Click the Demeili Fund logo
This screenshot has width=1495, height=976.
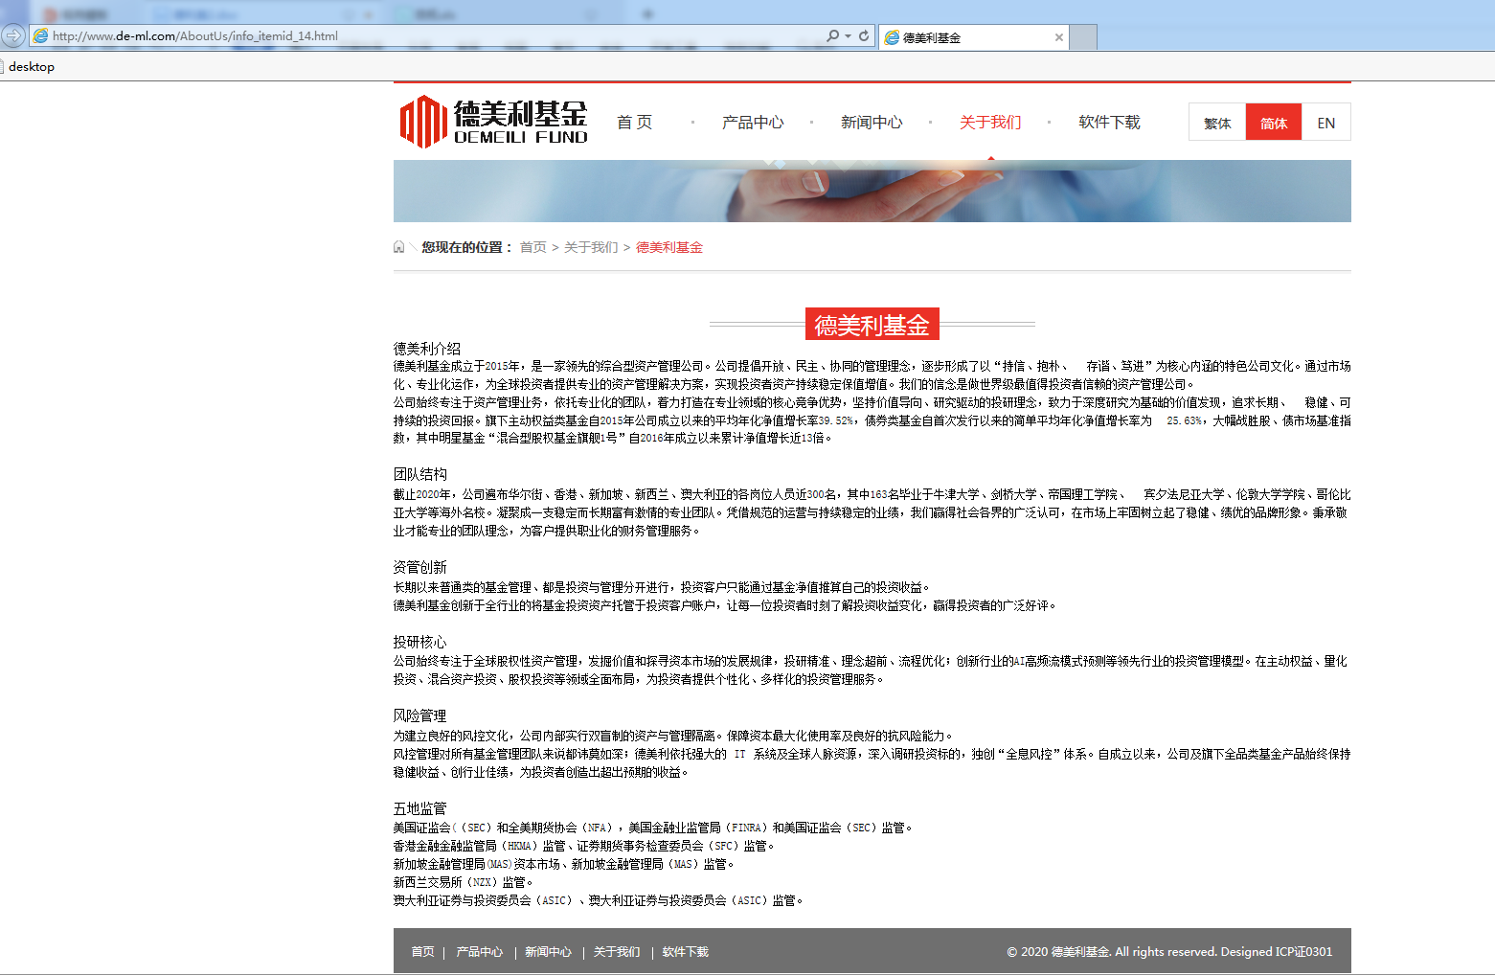tap(493, 122)
